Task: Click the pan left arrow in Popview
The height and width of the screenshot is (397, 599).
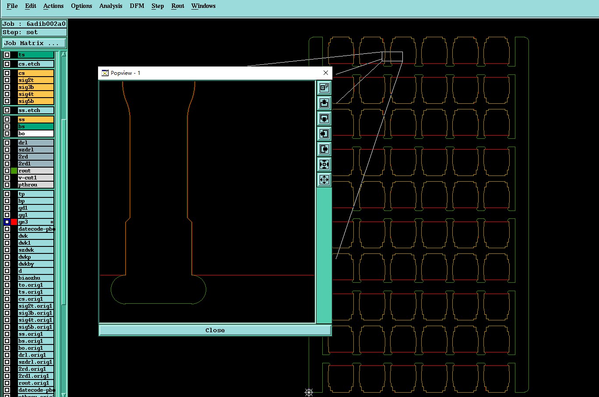Action: pyautogui.click(x=324, y=134)
